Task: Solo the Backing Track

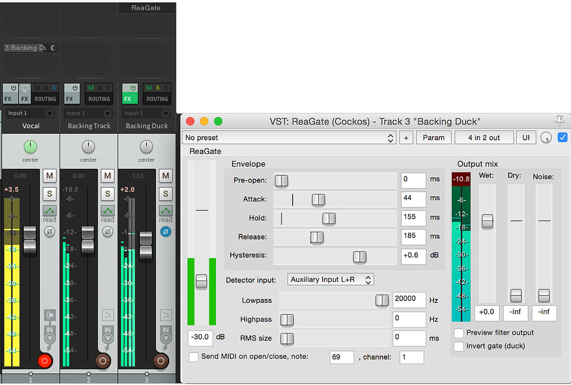Action: (107, 193)
